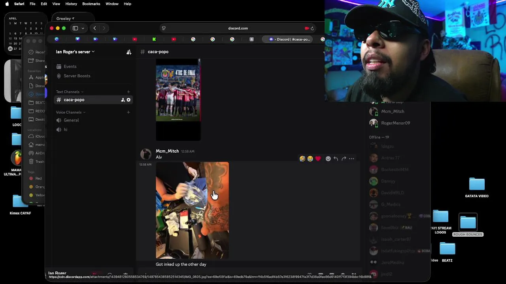The width and height of the screenshot is (506, 284).
Task: Open the Bookmarks menu
Action: pyautogui.click(x=91, y=4)
